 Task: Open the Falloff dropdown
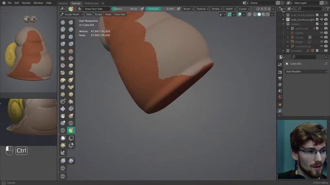click(x=230, y=9)
